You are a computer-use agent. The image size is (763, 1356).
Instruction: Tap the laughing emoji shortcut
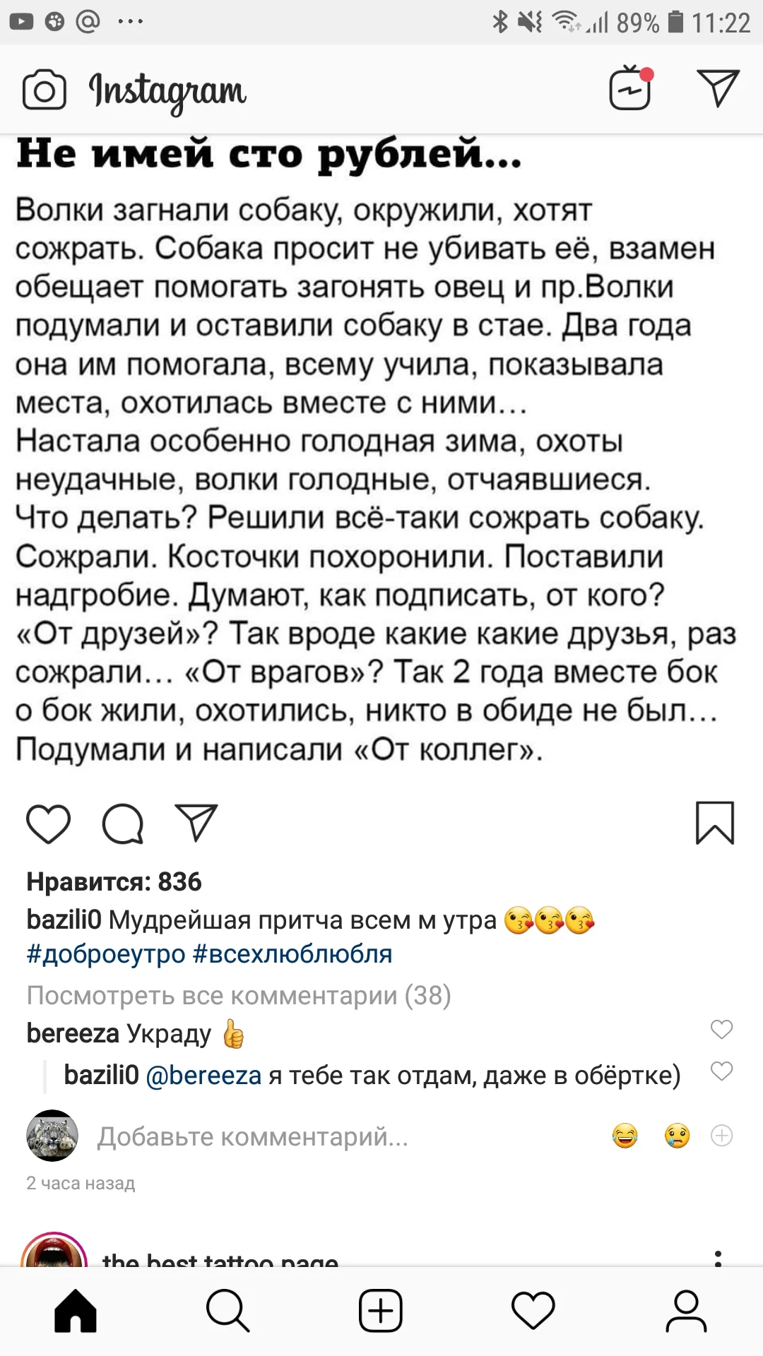(x=625, y=1136)
